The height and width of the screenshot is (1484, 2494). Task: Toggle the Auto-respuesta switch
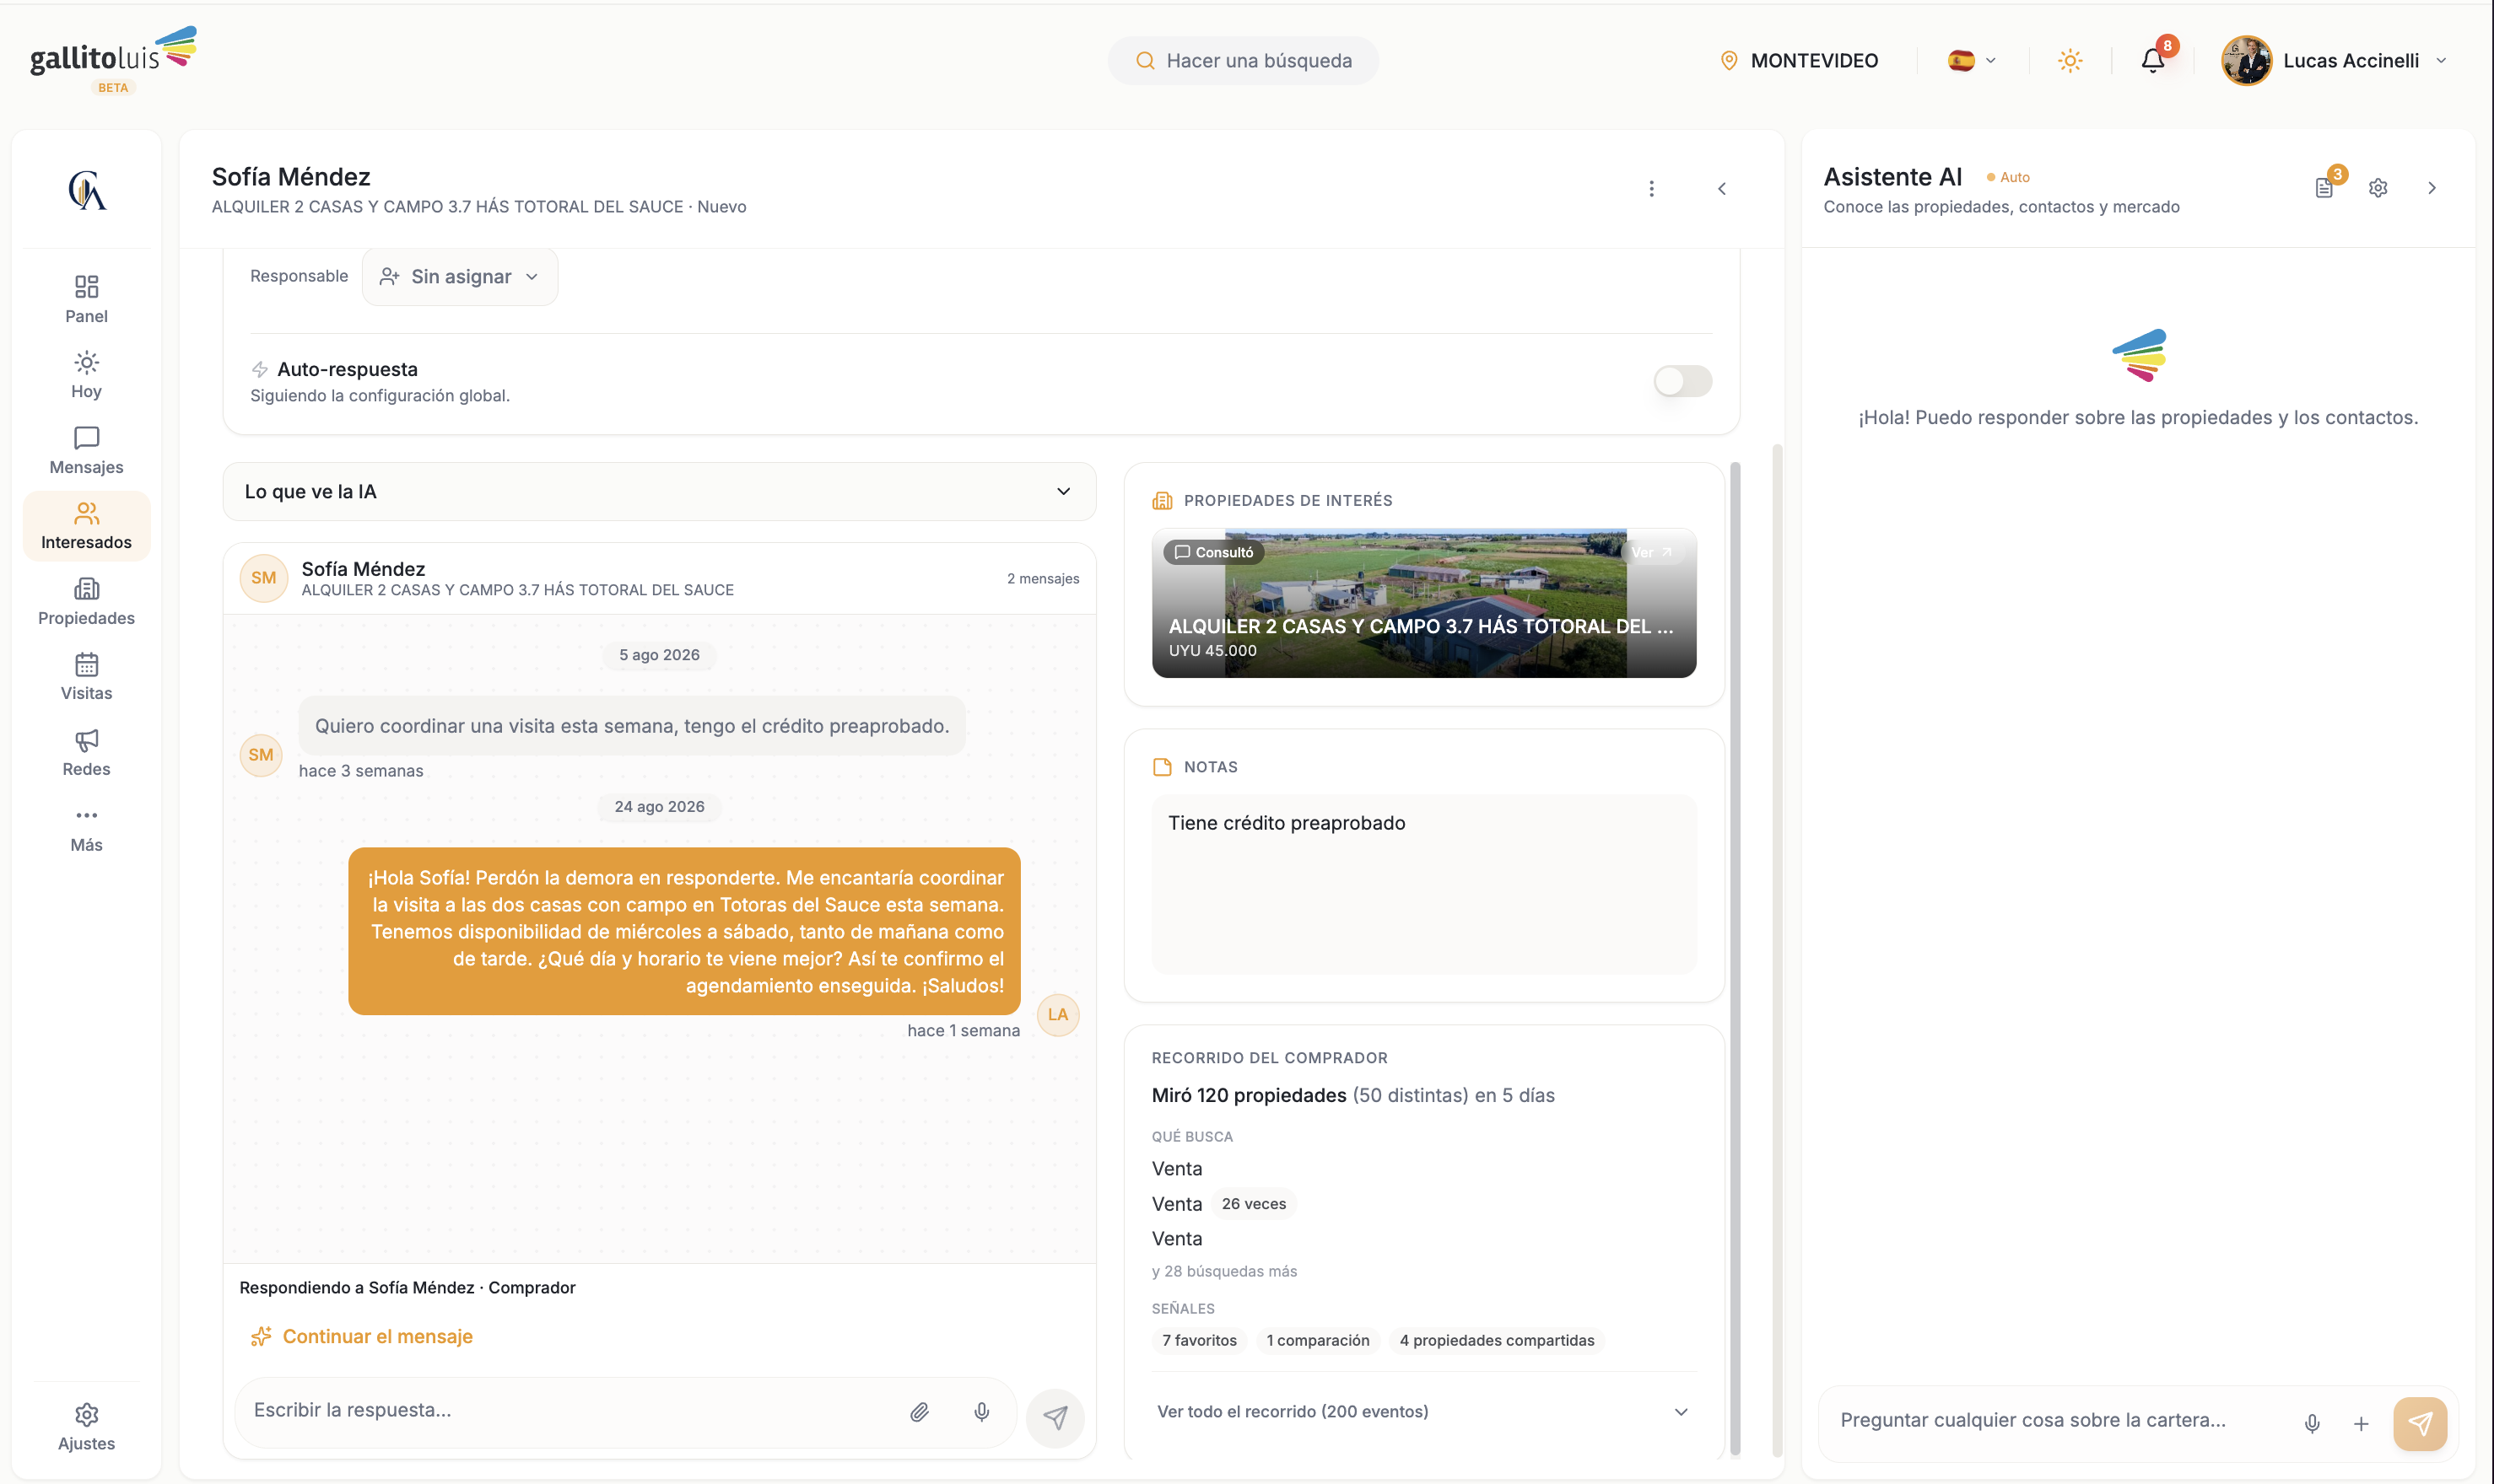click(x=1682, y=381)
